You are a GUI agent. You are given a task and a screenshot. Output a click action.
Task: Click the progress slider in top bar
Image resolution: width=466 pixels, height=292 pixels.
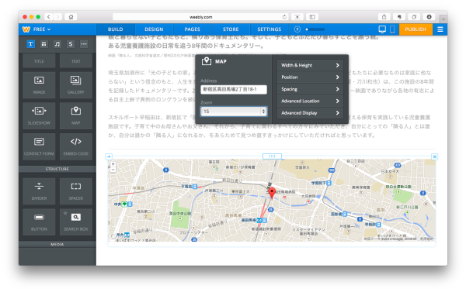coord(315,29)
